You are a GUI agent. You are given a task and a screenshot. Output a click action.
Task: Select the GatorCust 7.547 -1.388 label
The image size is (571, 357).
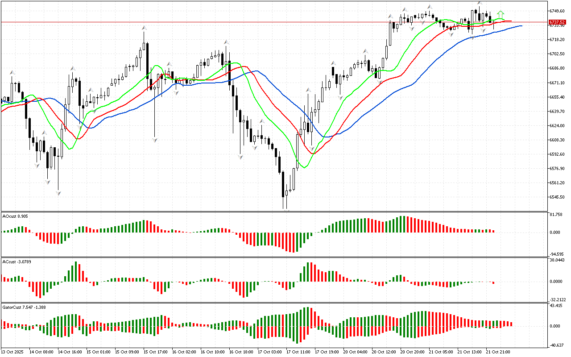click(24, 307)
